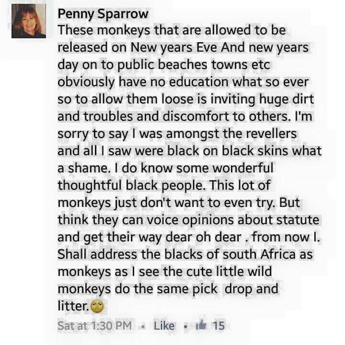
Task: Open the commenter's profile picture thumbnail
Action: click(x=29, y=21)
